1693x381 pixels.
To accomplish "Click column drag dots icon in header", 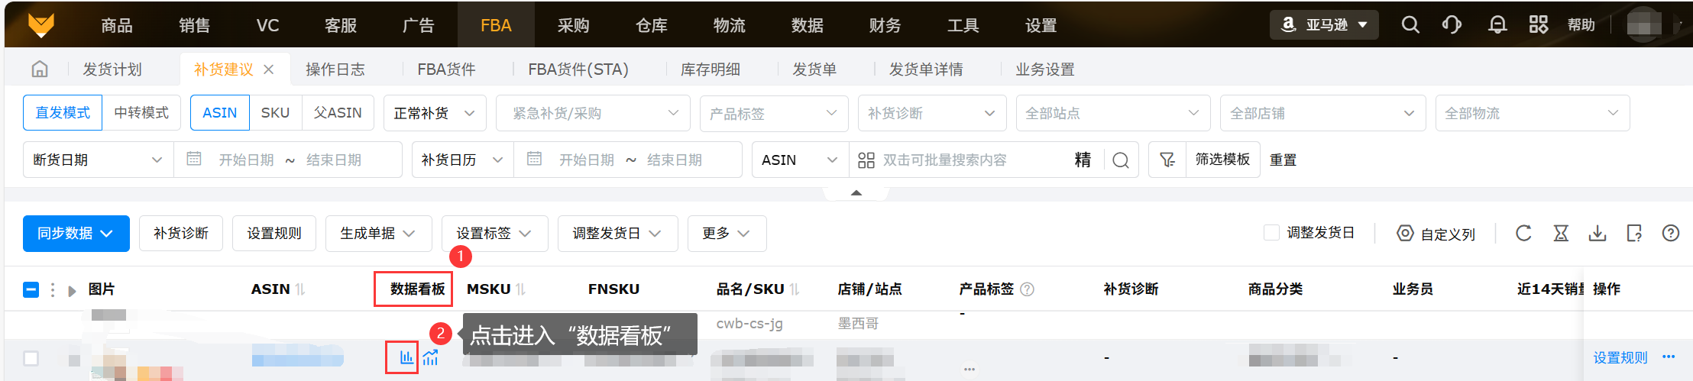I will pyautogui.click(x=53, y=289).
